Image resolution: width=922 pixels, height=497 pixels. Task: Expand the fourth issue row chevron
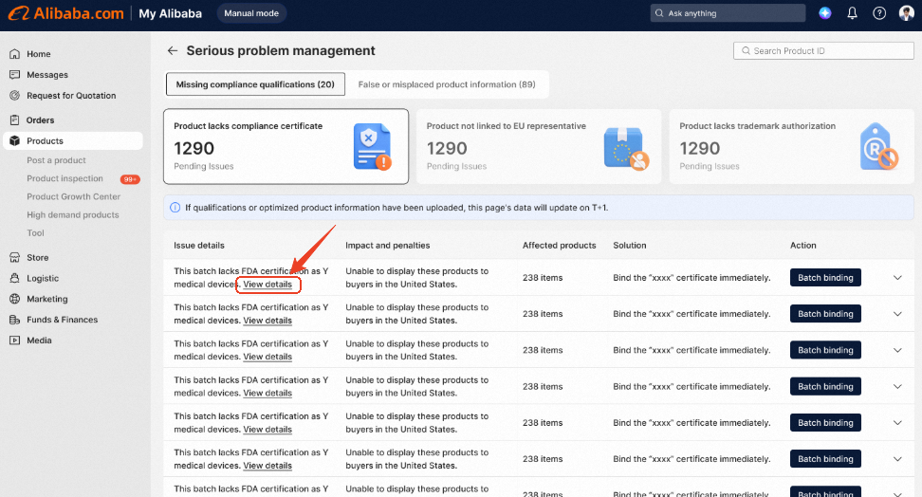(x=897, y=386)
